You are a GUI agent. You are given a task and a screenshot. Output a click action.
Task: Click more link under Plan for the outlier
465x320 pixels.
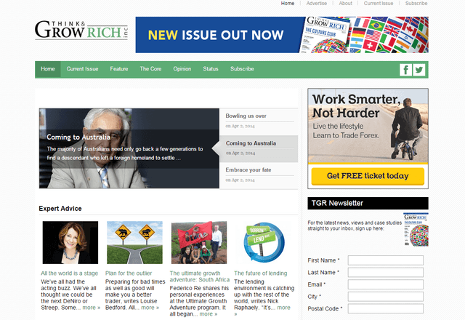pyautogui.click(x=150, y=308)
